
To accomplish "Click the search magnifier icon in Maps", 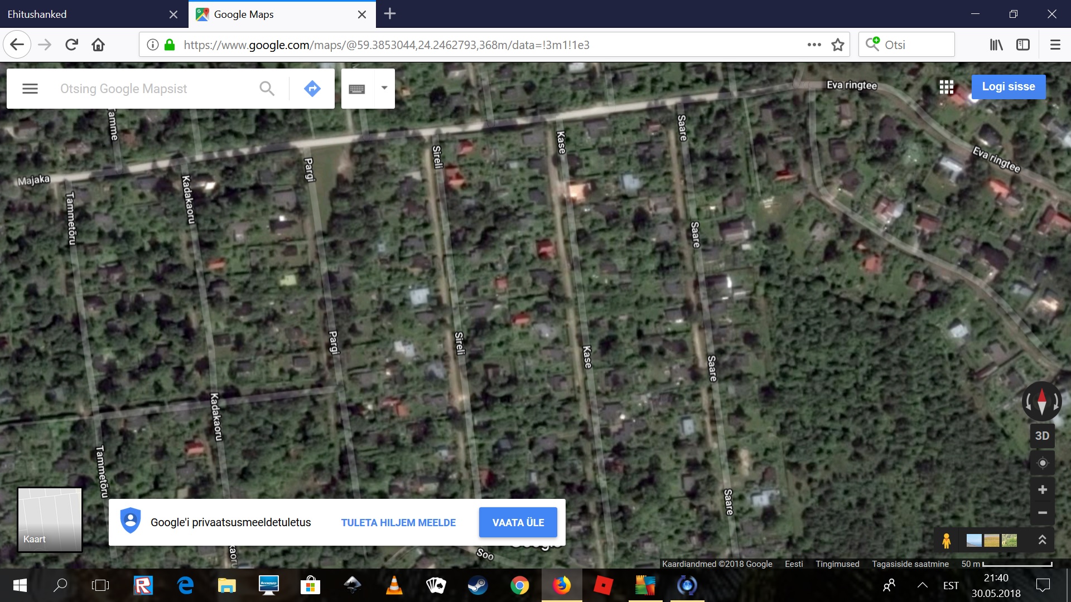I will pyautogui.click(x=267, y=89).
